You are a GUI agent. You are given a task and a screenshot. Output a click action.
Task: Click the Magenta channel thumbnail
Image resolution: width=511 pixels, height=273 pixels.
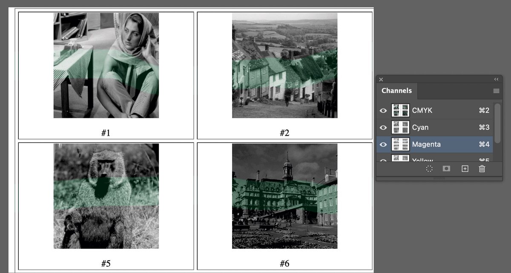coord(400,145)
